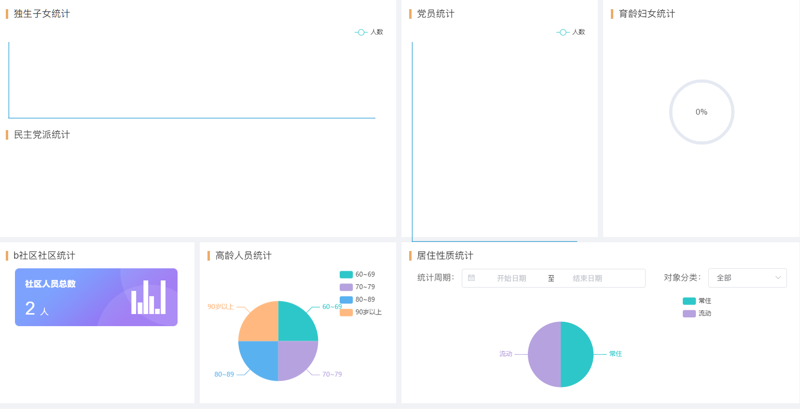Viewport: 800px width, 409px height.
Task: Toggle 流动 legend in residence chart
Action: pos(697,314)
